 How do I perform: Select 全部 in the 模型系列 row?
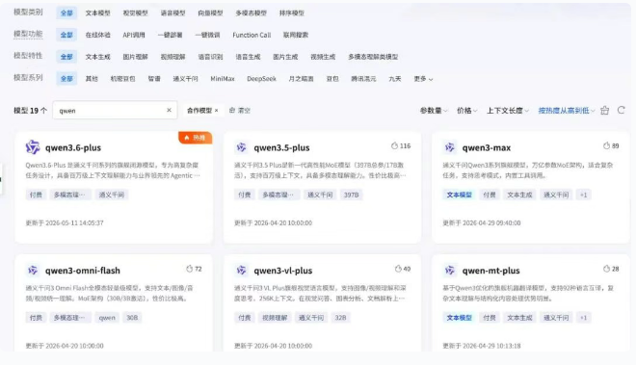(x=66, y=79)
